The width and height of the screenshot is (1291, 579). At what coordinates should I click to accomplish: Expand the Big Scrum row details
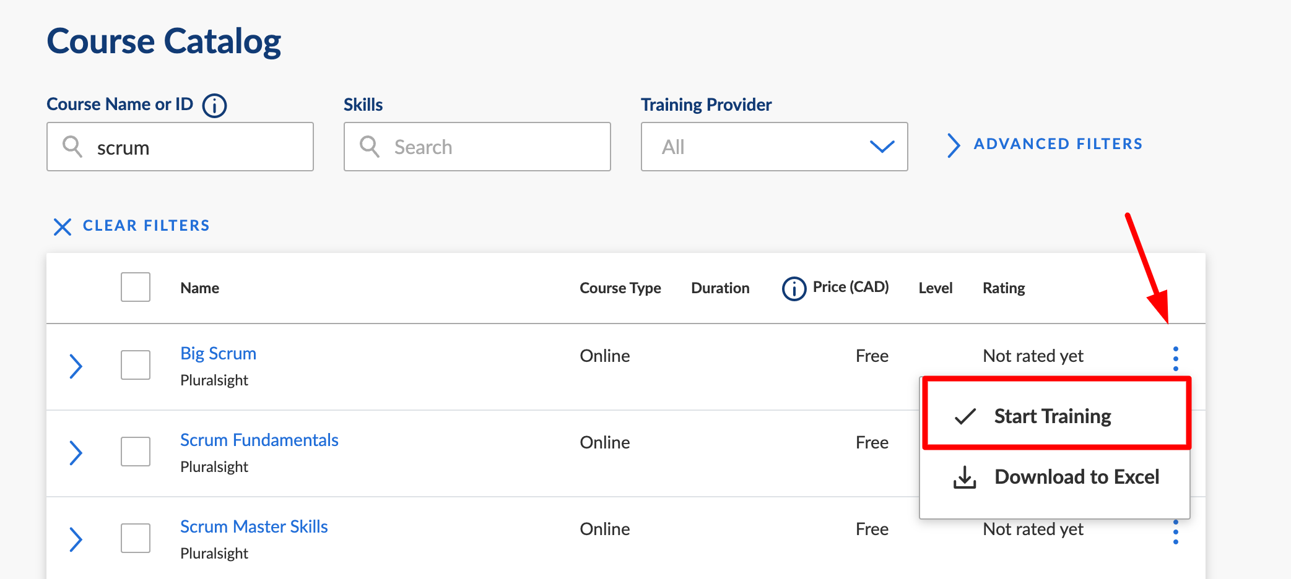[x=76, y=366]
